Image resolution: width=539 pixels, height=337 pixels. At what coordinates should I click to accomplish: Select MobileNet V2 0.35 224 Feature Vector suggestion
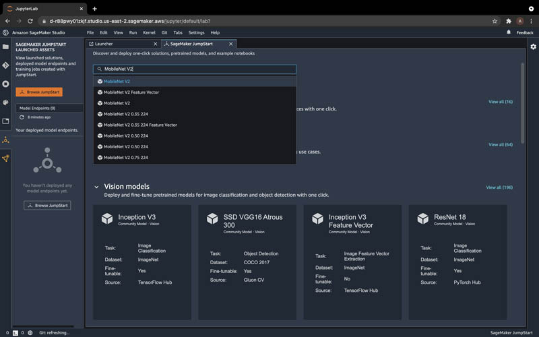[x=195, y=125]
